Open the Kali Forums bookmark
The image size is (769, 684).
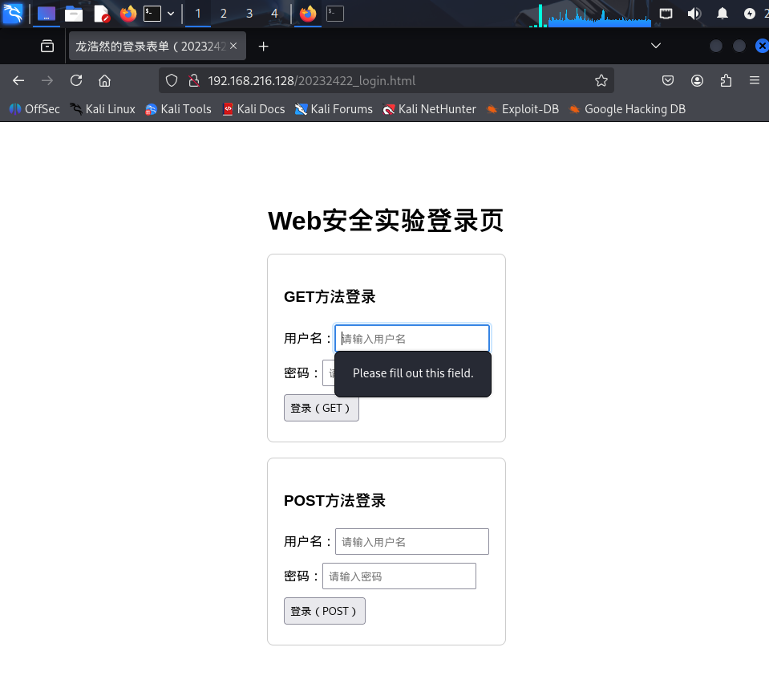(334, 109)
